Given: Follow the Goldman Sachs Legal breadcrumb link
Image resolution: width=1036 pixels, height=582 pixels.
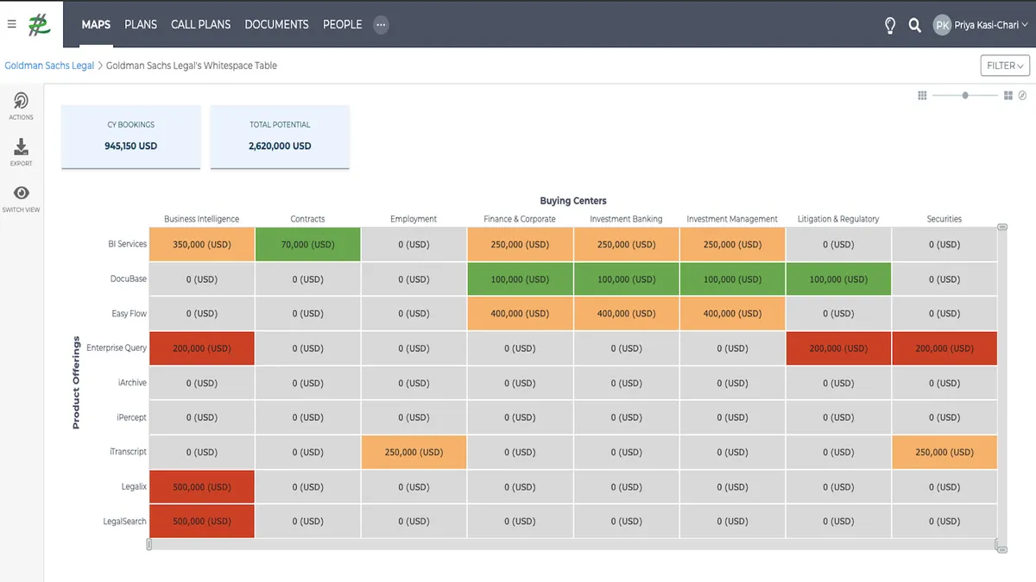Looking at the screenshot, I should (49, 66).
